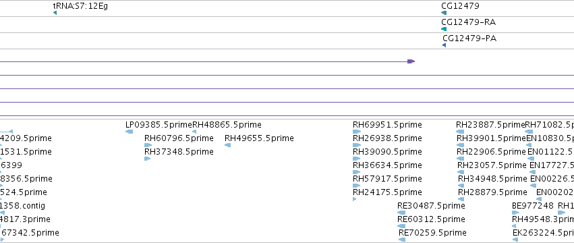
Task: Select the EN01122 EST label
Action: click(550, 152)
